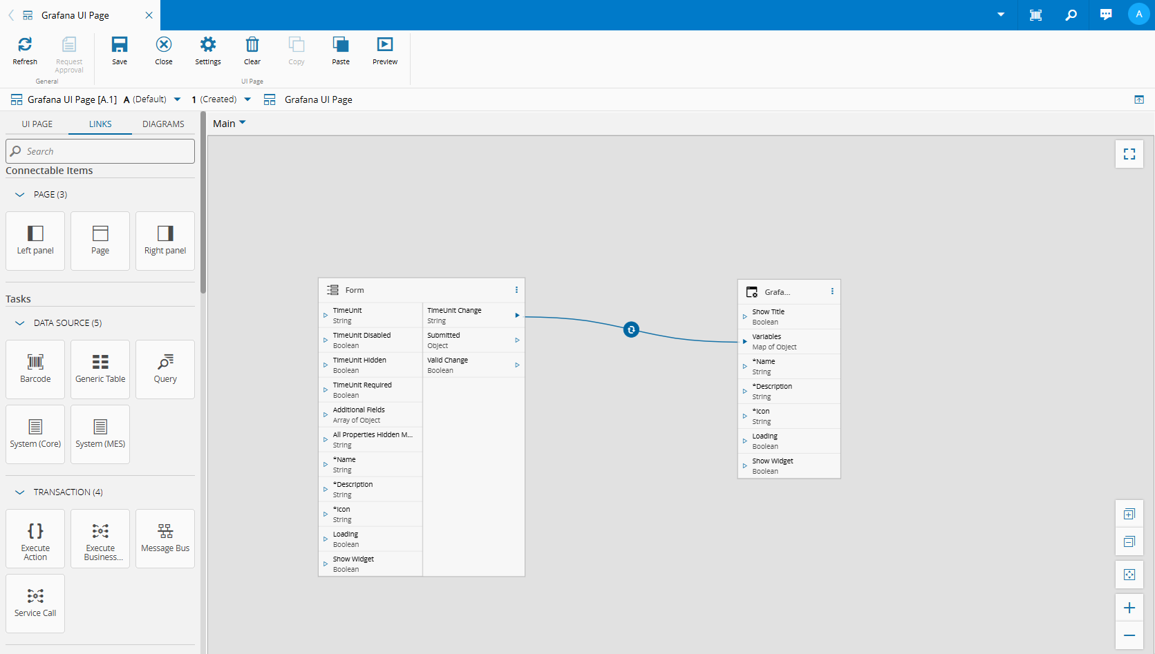Close the Grafana UI Page tab

[149, 15]
